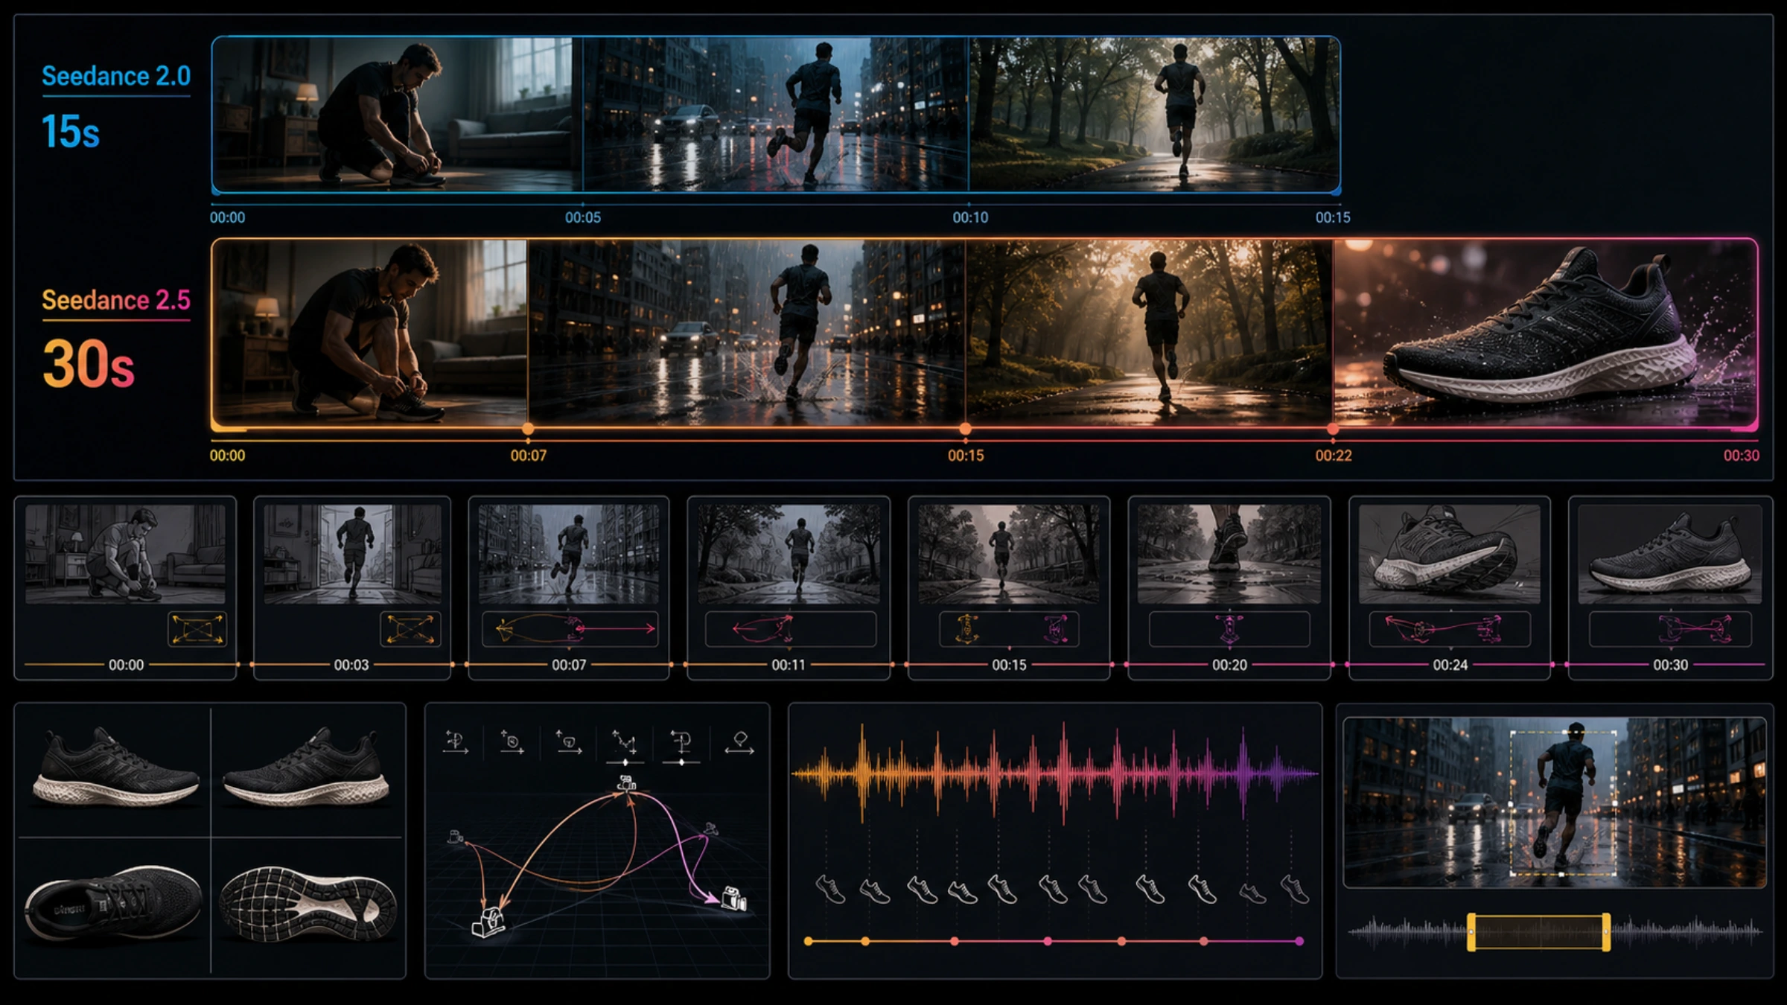Select the sneaker splash close-up clip in Seedance 2.5
This screenshot has width=1787, height=1005.
pyautogui.click(x=1545, y=333)
